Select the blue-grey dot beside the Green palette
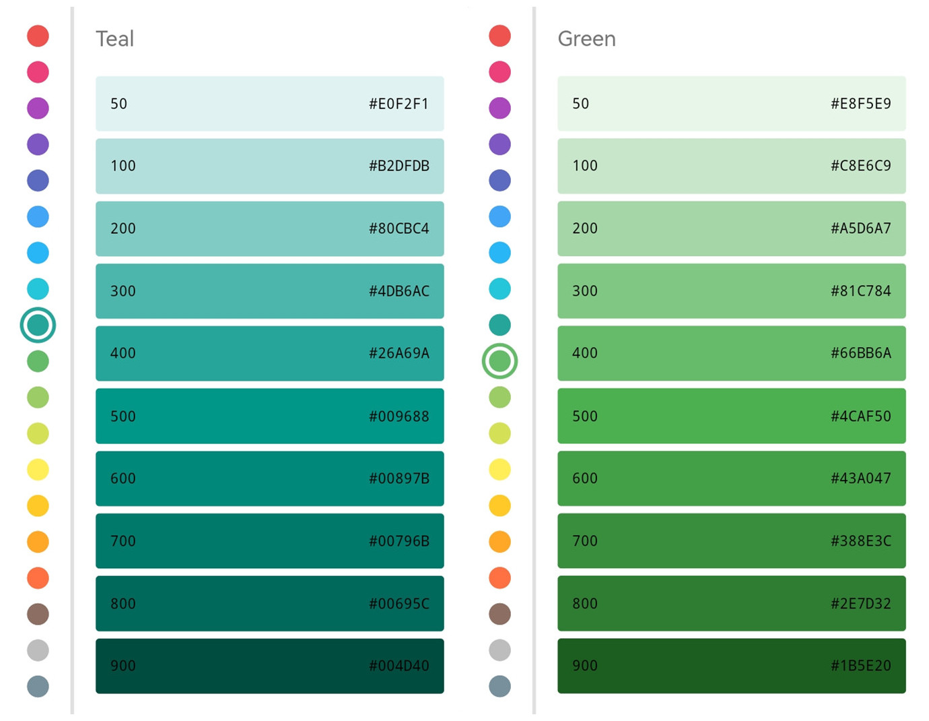The width and height of the screenshot is (929, 721). 500,687
